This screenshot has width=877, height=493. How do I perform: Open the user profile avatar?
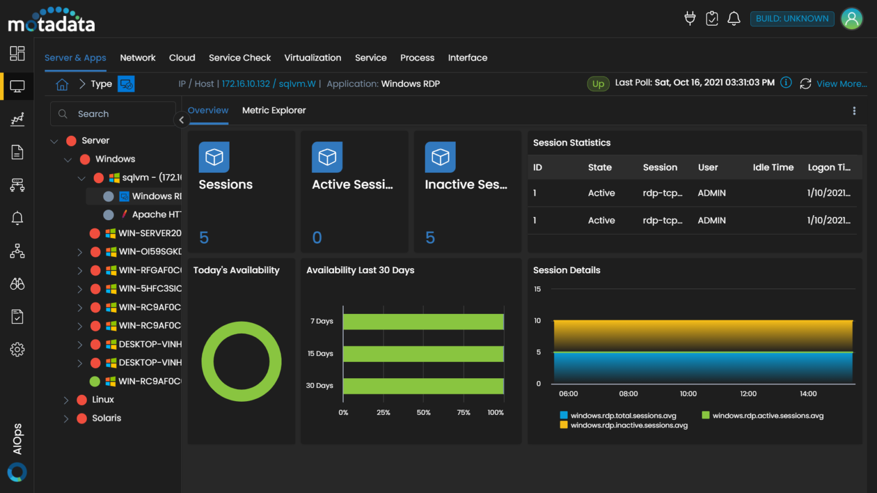[x=851, y=19]
